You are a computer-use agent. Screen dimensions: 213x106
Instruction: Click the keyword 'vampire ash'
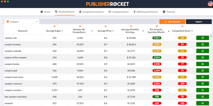pyautogui.click(x=11, y=38)
